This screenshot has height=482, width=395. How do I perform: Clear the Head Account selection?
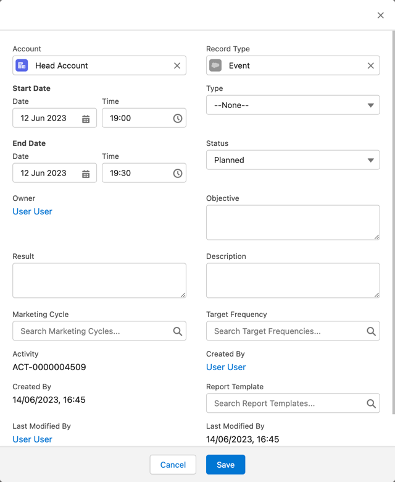(177, 66)
